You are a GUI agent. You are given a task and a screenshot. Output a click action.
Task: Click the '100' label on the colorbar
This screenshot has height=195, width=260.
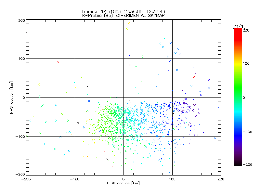[x=246, y=63]
